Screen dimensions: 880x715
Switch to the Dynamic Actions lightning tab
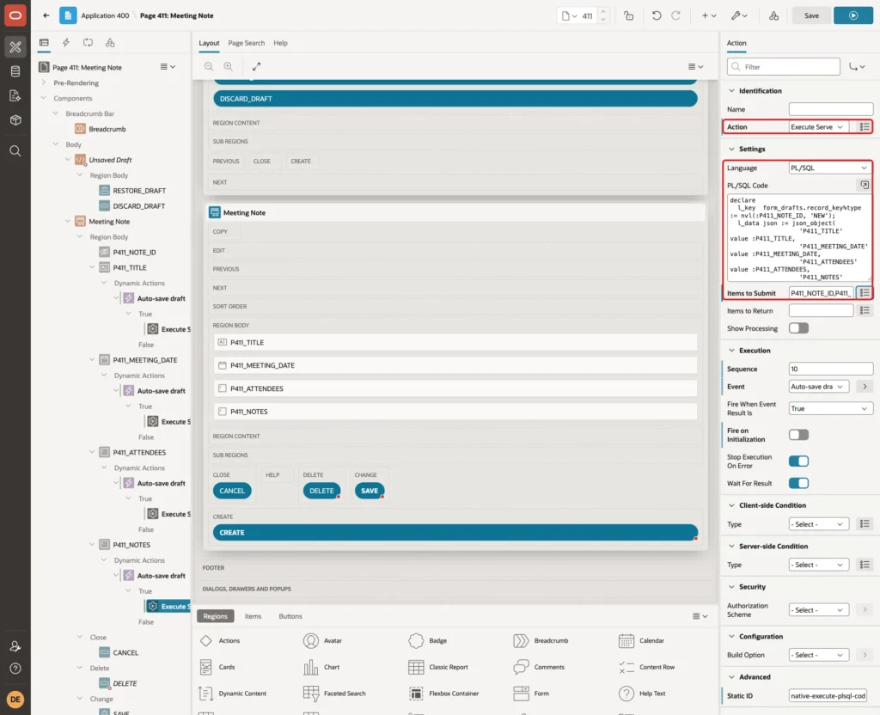tap(65, 43)
